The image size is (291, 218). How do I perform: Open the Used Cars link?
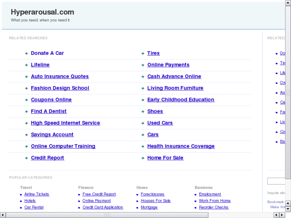click(x=160, y=123)
